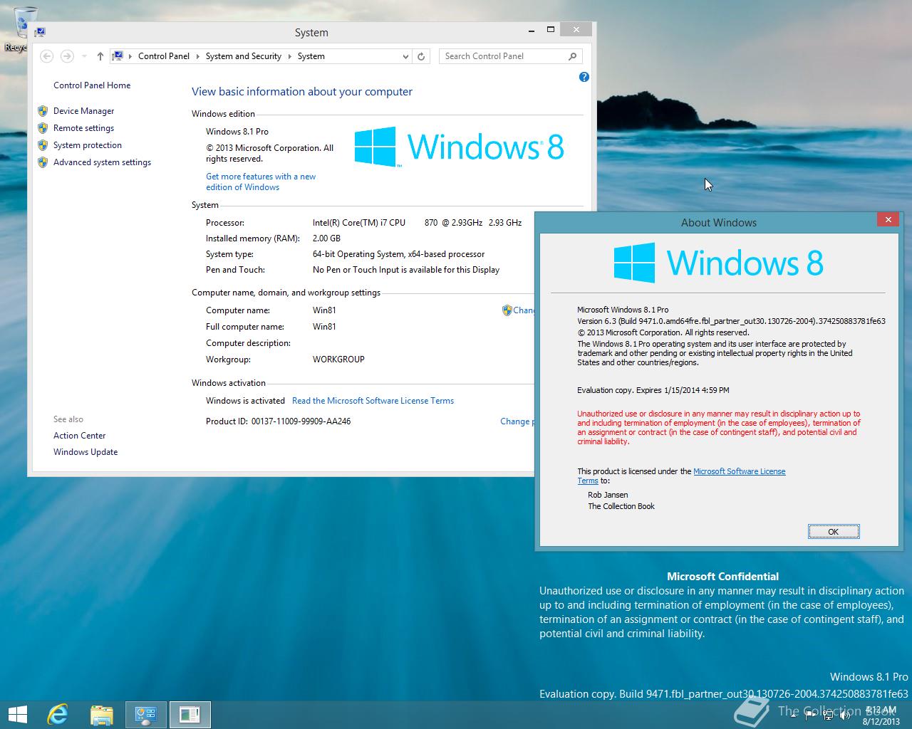
Task: Open Control Panel Home link
Action: click(x=92, y=85)
